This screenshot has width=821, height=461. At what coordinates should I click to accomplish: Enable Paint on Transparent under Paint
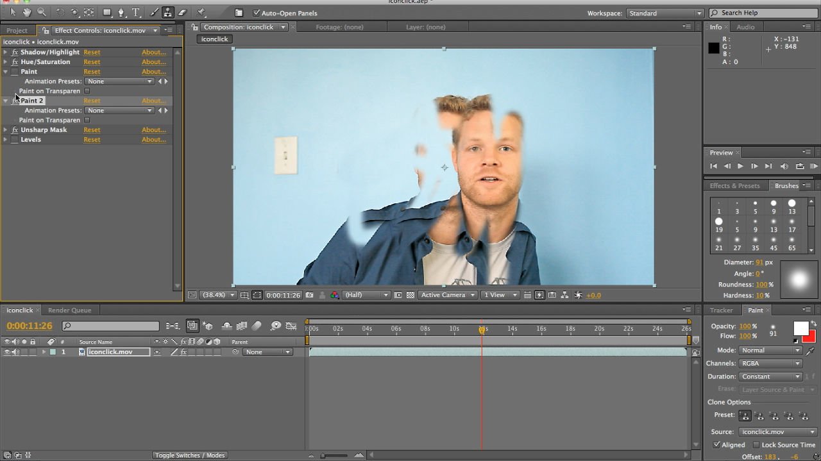point(87,91)
